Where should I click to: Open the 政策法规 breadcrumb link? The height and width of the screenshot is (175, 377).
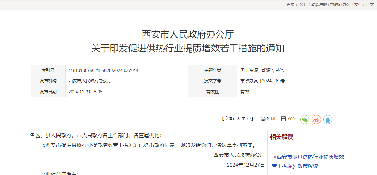pos(319,4)
